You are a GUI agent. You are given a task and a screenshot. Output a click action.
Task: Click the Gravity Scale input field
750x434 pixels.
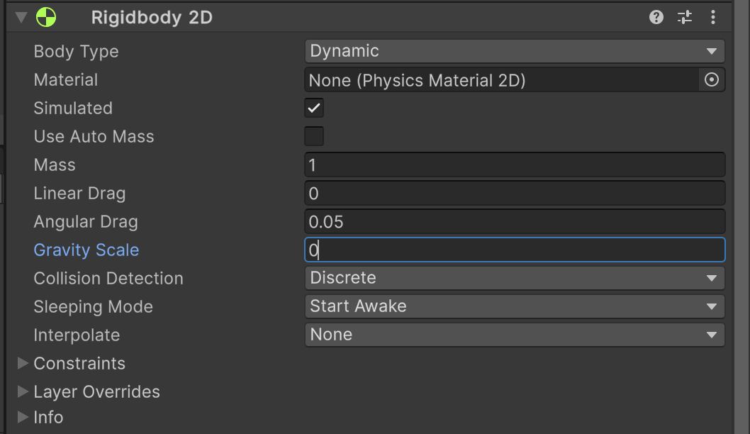click(x=515, y=250)
